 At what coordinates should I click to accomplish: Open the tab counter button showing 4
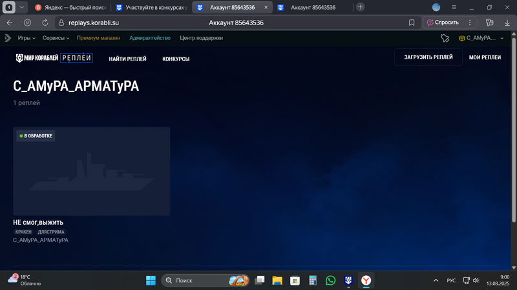(x=9, y=7)
